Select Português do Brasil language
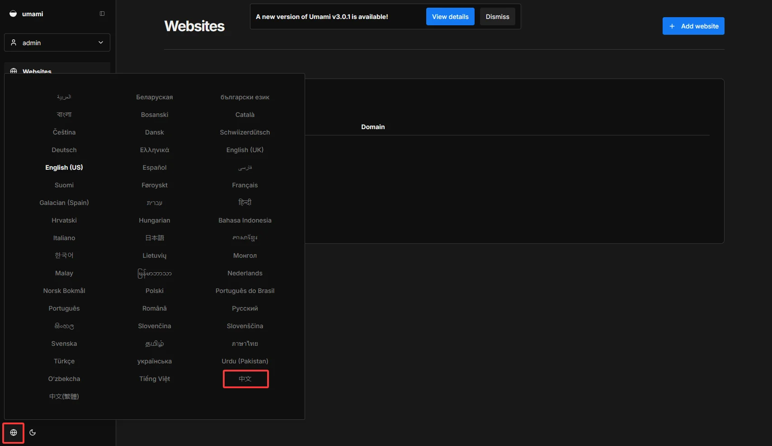 (x=245, y=291)
